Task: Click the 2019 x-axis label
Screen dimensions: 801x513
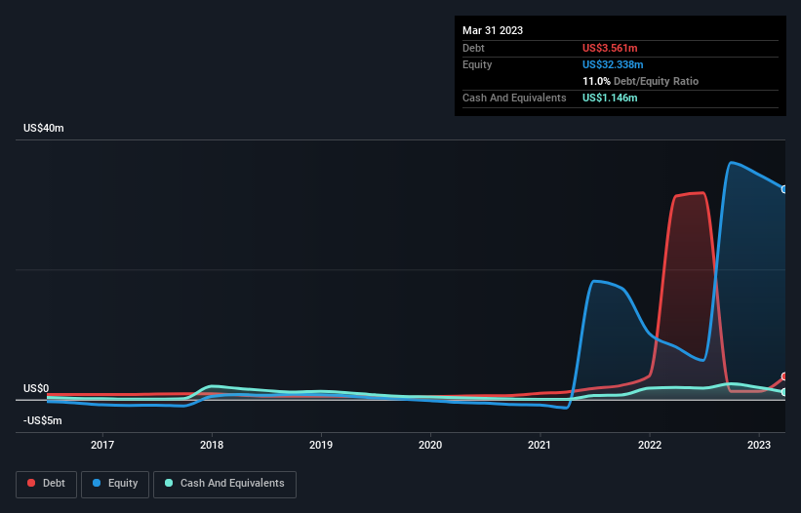Action: tap(321, 445)
